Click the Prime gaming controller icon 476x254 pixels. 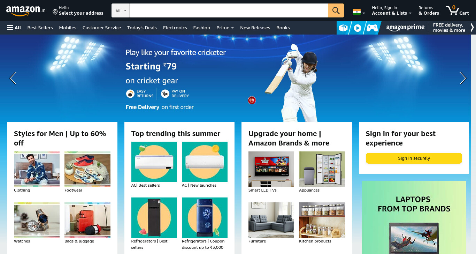tap(372, 28)
